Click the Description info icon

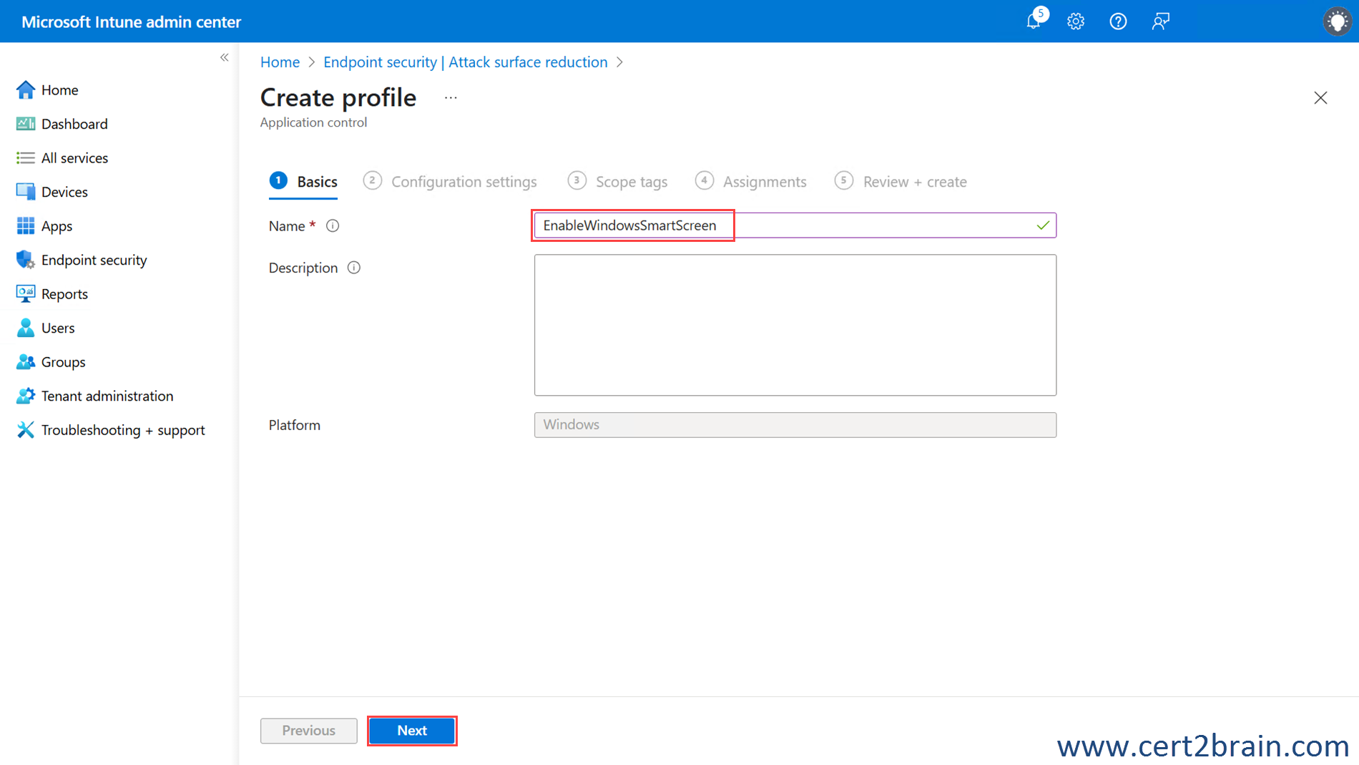click(354, 268)
